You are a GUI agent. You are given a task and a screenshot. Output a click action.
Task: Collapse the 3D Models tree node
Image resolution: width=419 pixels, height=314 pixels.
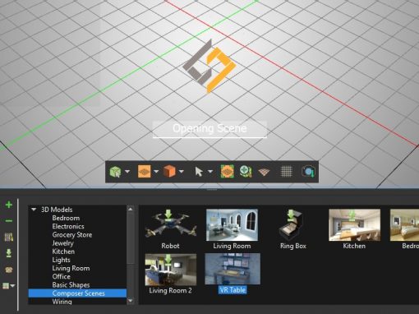click(x=34, y=210)
